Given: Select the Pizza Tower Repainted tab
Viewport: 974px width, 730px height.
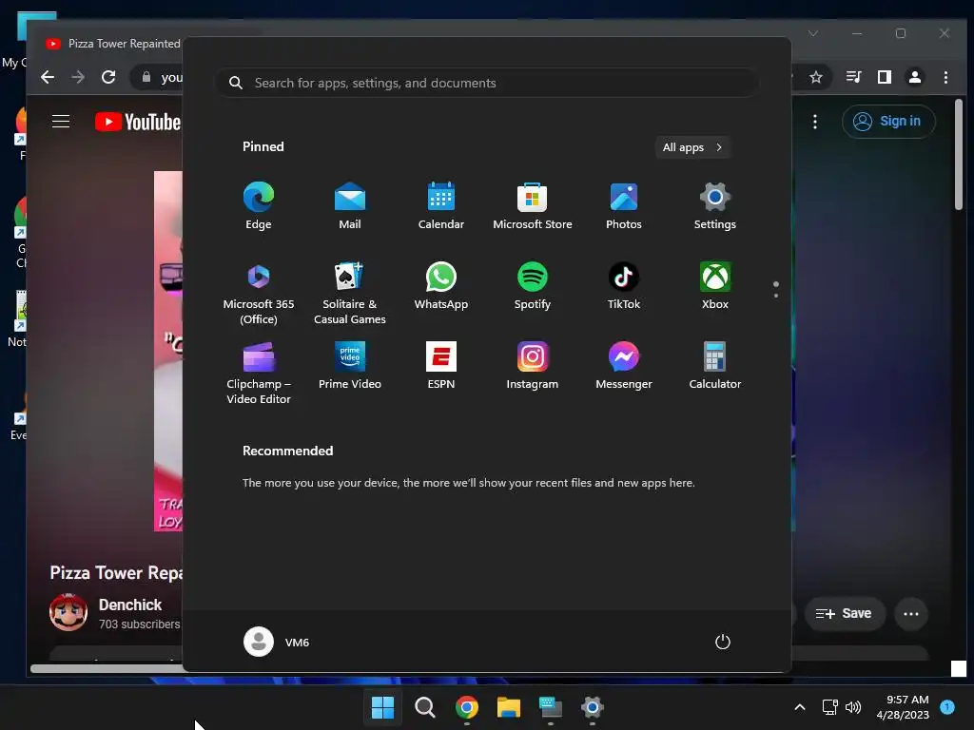Looking at the screenshot, I should click(x=112, y=44).
